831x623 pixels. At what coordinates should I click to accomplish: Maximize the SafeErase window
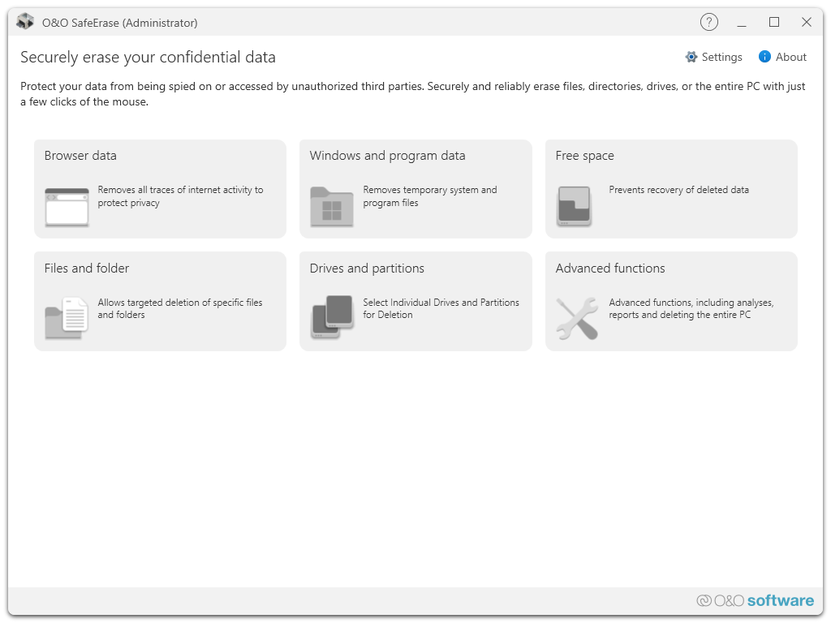pos(774,22)
